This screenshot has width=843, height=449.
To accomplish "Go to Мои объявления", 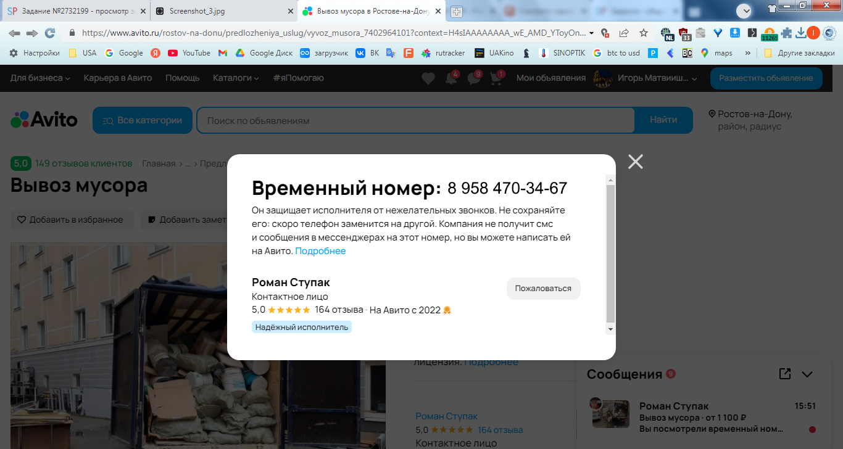I will point(551,78).
